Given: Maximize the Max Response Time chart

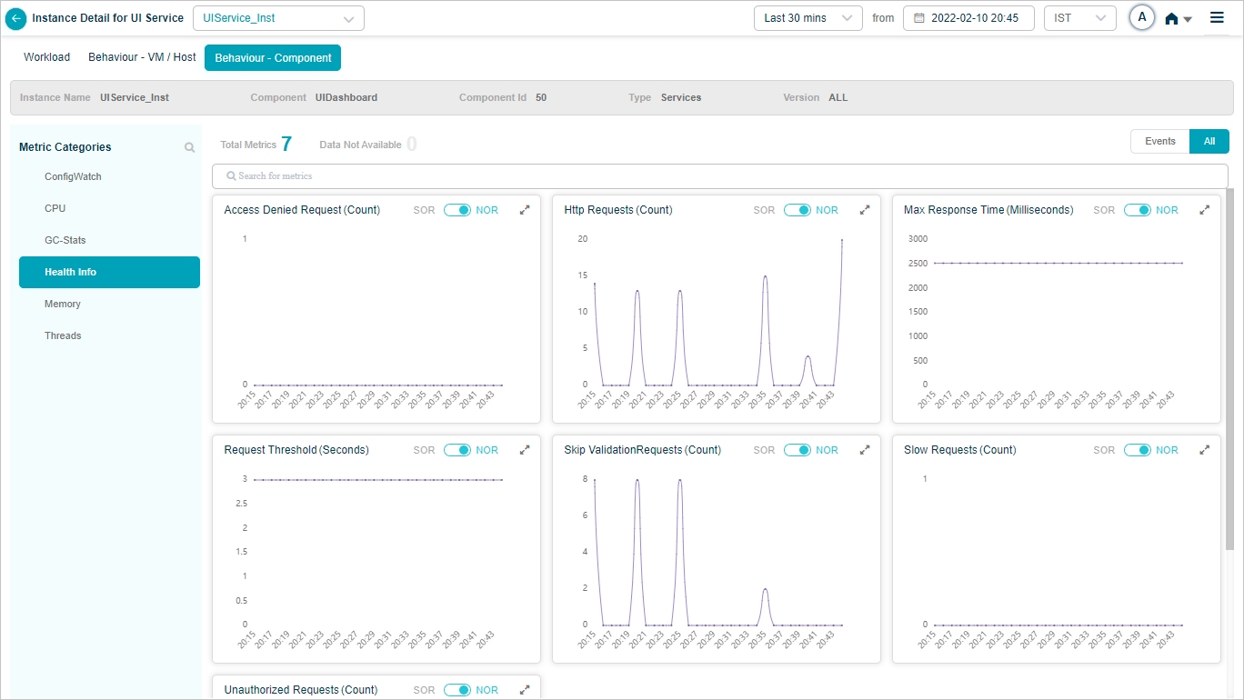Looking at the screenshot, I should click(x=1205, y=210).
